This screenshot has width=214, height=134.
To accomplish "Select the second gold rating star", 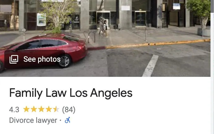I will [34, 109].
